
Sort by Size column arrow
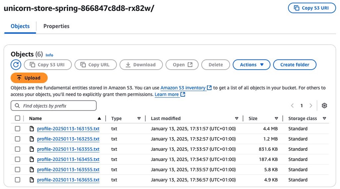pos(276,118)
